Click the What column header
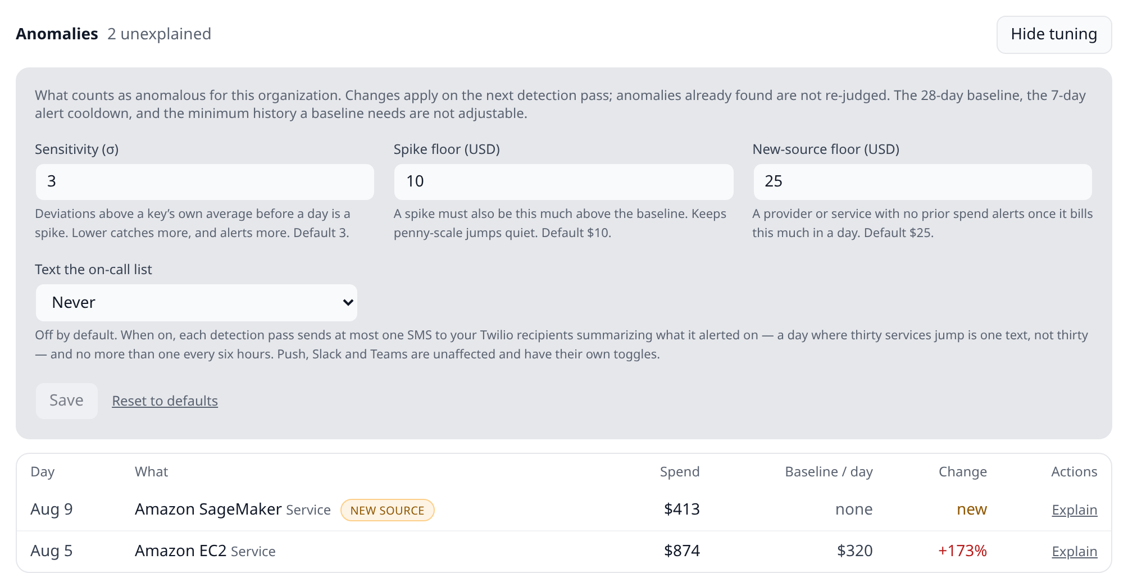This screenshot has width=1128, height=573. point(152,472)
